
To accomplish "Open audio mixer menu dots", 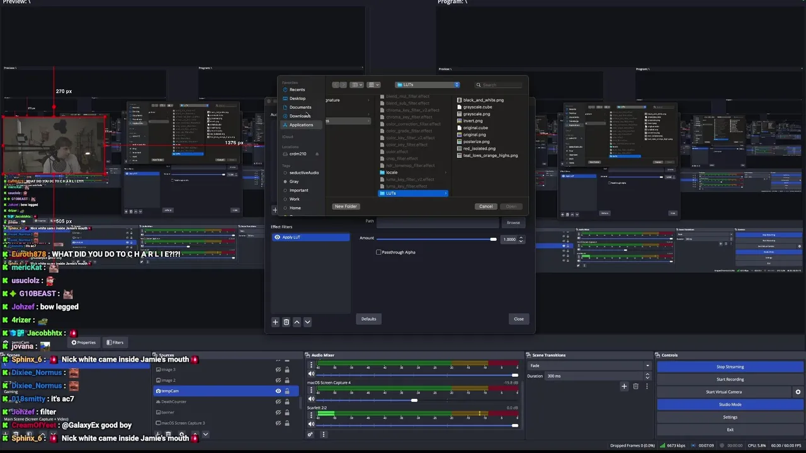I will 323,434.
